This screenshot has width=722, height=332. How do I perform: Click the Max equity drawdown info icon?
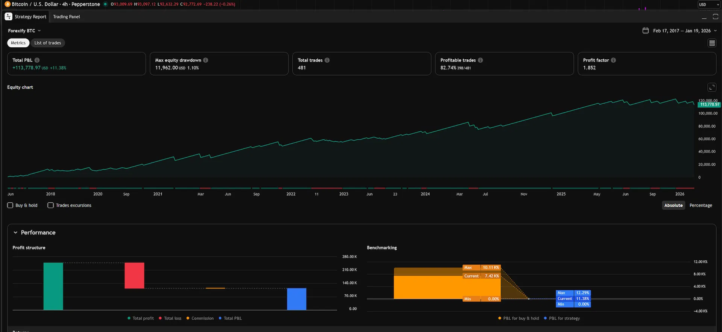pos(206,60)
